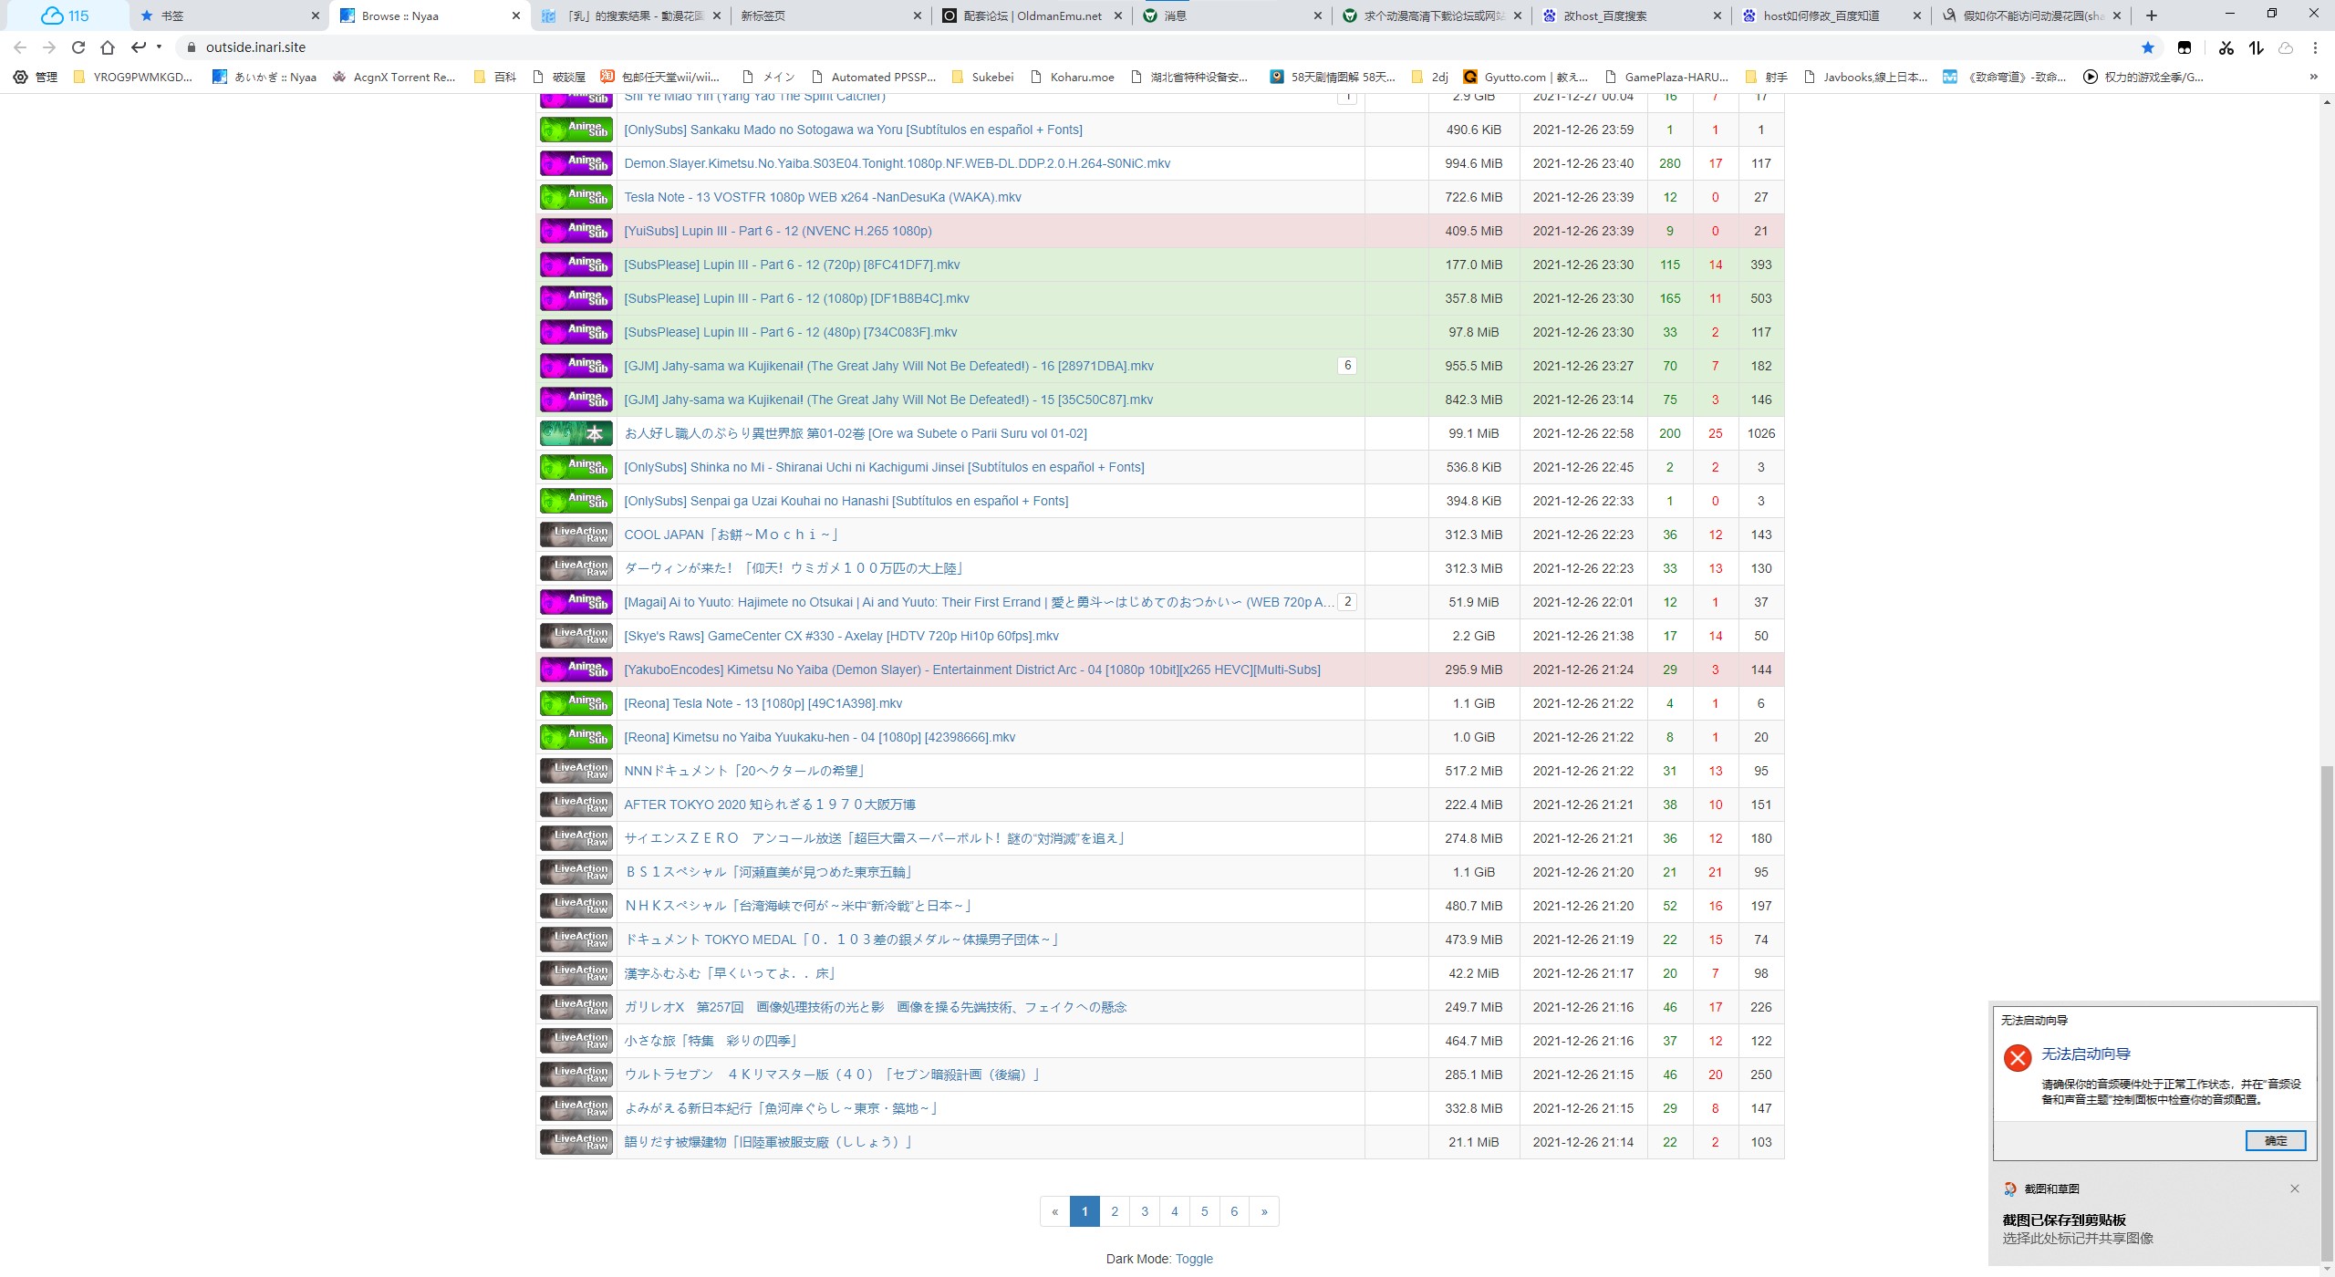The height and width of the screenshot is (1277, 2335).
Task: Click the back navigation arrow
Action: (20, 47)
